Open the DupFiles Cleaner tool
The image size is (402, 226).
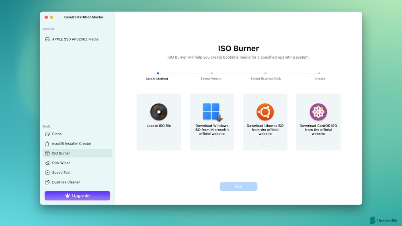tap(78, 182)
